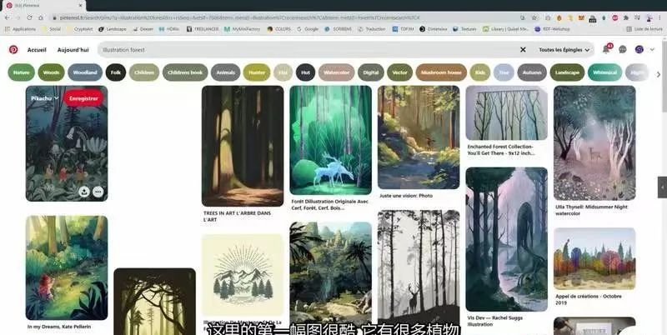Select the Woods filter chip
667x335 pixels.
click(51, 72)
